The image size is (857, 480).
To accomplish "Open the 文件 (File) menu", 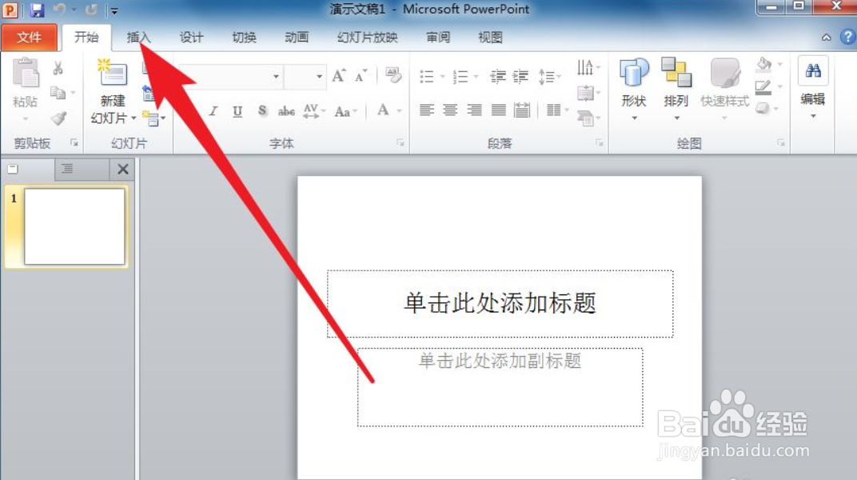I will pos(30,37).
